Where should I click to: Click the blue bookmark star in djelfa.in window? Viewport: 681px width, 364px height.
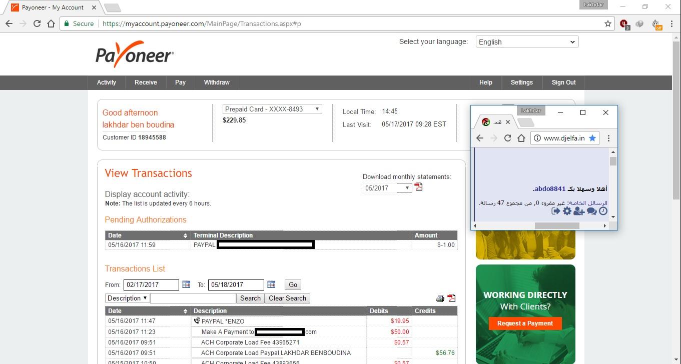[592, 138]
